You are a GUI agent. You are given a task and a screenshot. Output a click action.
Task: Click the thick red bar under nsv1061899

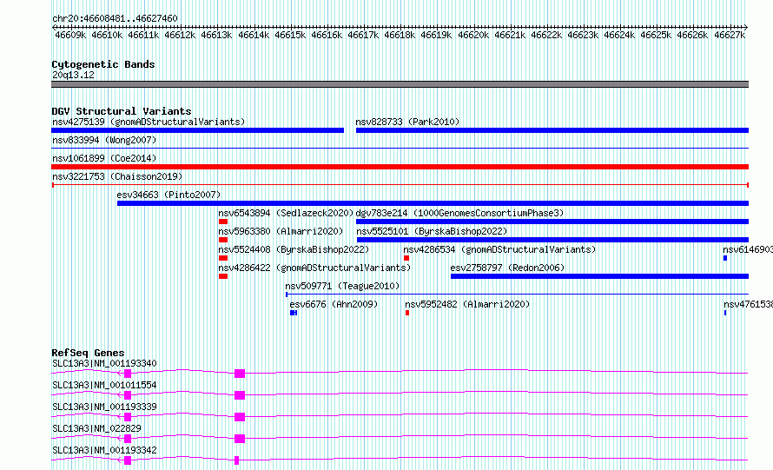400,167
